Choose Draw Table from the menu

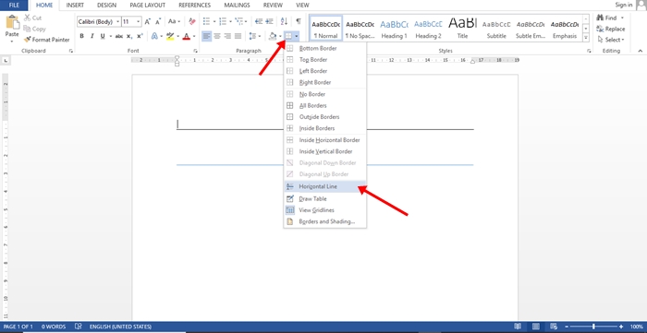324,198
